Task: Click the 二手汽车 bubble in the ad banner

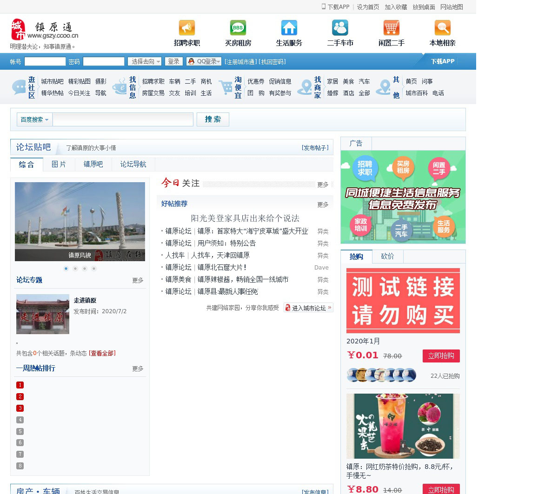Action: (x=401, y=230)
